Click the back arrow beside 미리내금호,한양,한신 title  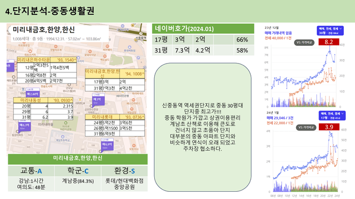tap(9, 30)
